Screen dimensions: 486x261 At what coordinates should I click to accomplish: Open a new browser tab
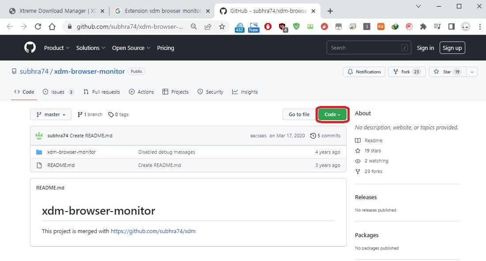[x=330, y=11]
